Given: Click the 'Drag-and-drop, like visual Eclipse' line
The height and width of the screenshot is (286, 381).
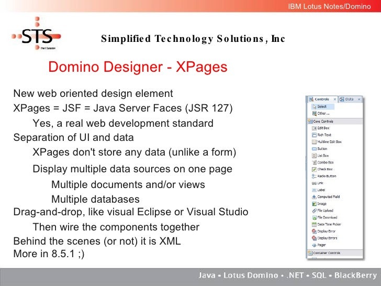Looking at the screenshot, I should (131, 212).
